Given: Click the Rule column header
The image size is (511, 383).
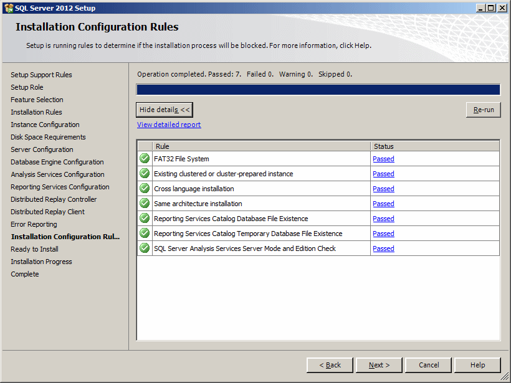Looking at the screenshot, I should tap(261, 146).
